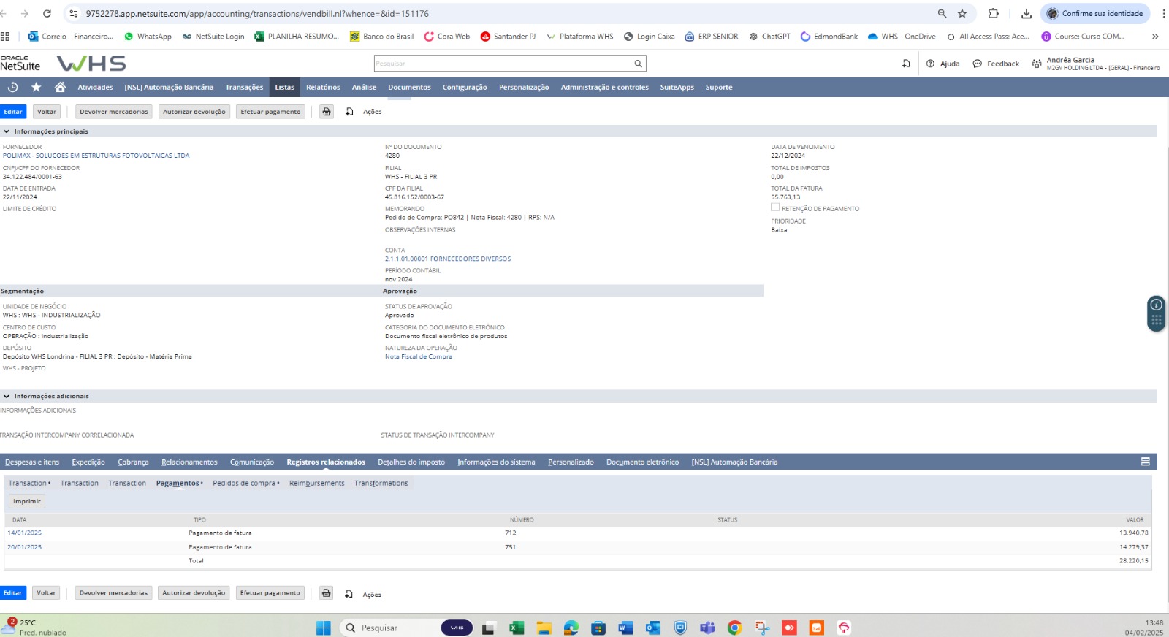Click the search magnifier icon
The image size is (1169, 637).
coord(638,64)
